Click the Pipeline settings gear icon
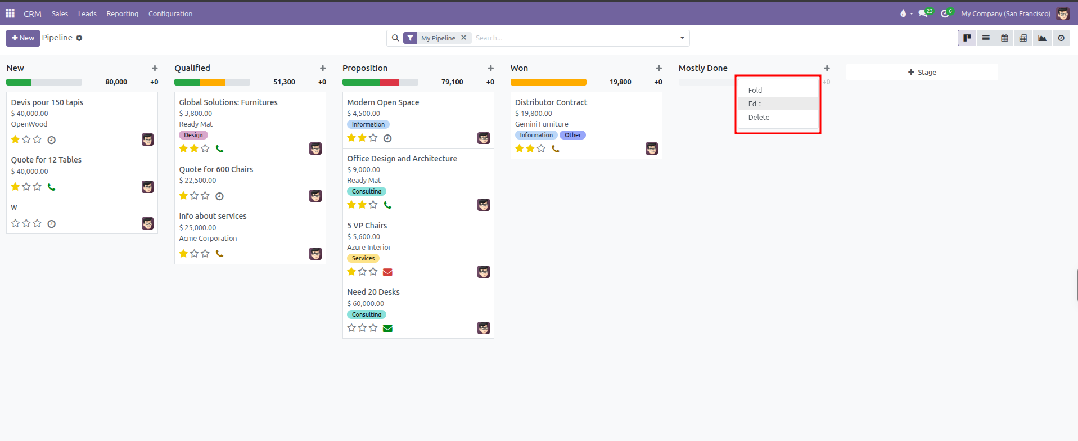The height and width of the screenshot is (441, 1078). [x=79, y=38]
